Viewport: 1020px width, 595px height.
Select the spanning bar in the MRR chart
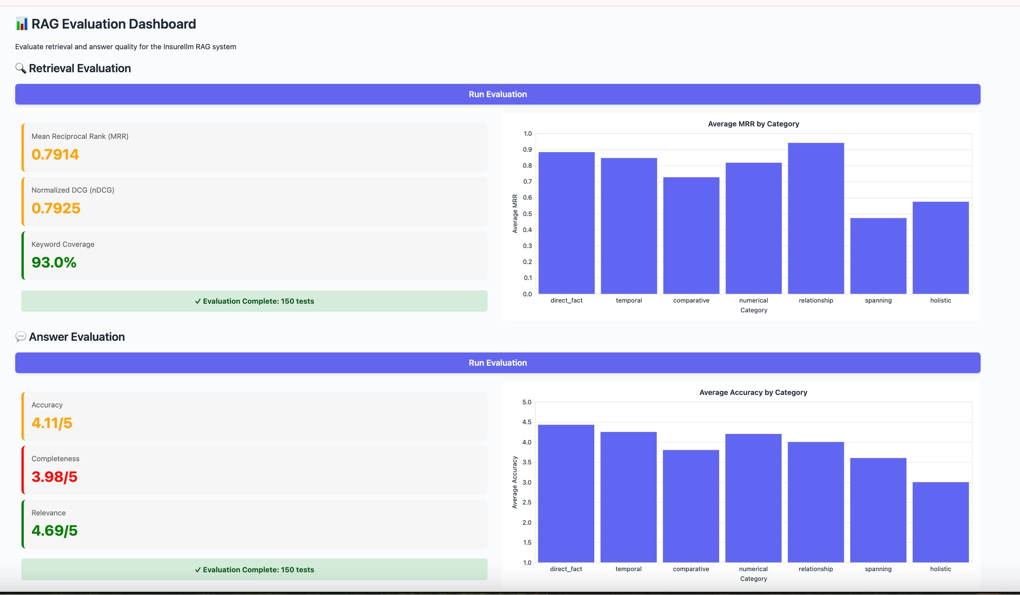(879, 256)
